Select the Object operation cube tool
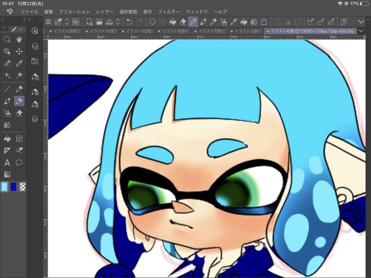371x278 pixels. click(7, 51)
